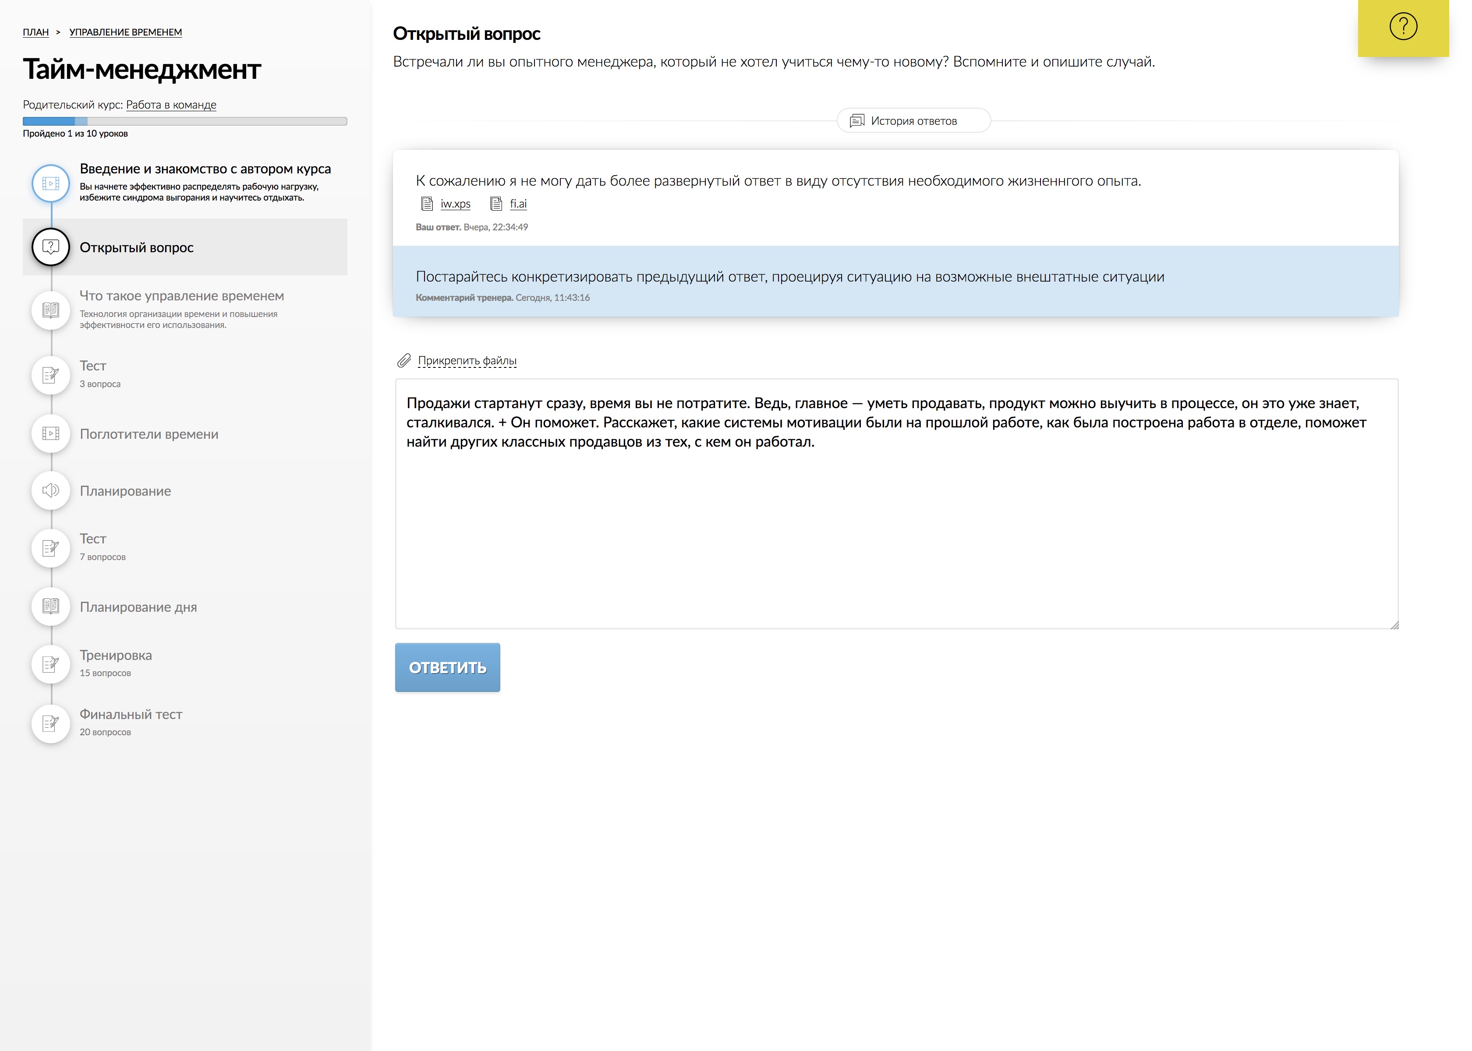Select the Тренировка 15 вопросов lesson
1472x1051 pixels.
coord(116,663)
